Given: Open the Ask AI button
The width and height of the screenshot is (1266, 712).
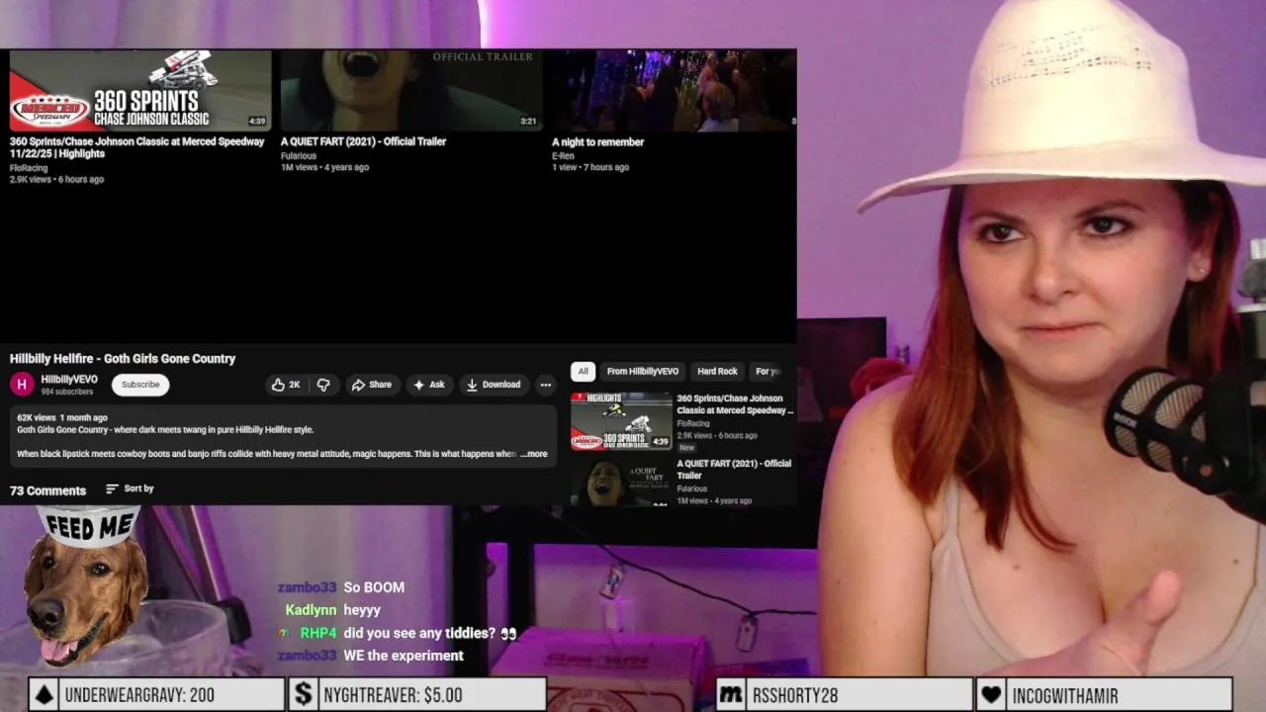Looking at the screenshot, I should (x=429, y=385).
